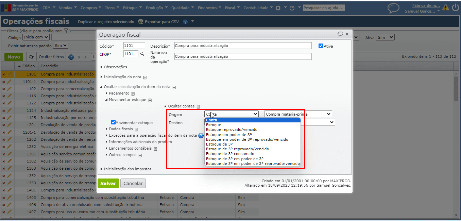This screenshot has height=221, width=461.
Task: Open the Ativa Sim filter dropdown
Action: pos(385,37)
